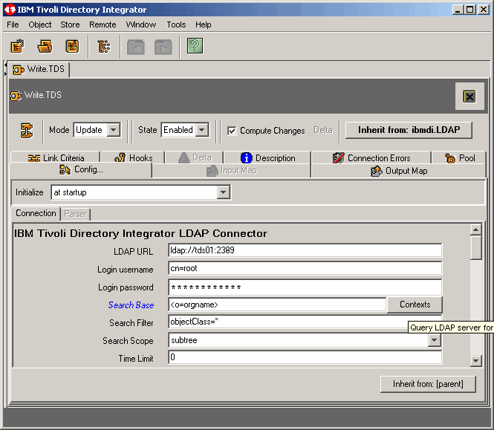Viewport: 494px width, 430px height.
Task: Toggle the Compute Changes checkbox
Action: [233, 131]
